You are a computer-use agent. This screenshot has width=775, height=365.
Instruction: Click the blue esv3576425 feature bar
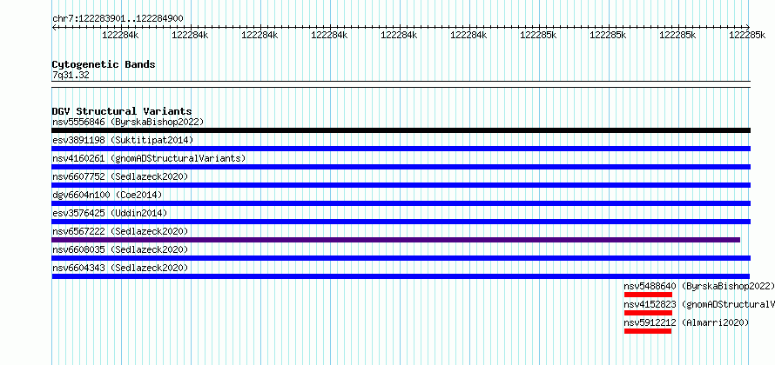[401, 222]
